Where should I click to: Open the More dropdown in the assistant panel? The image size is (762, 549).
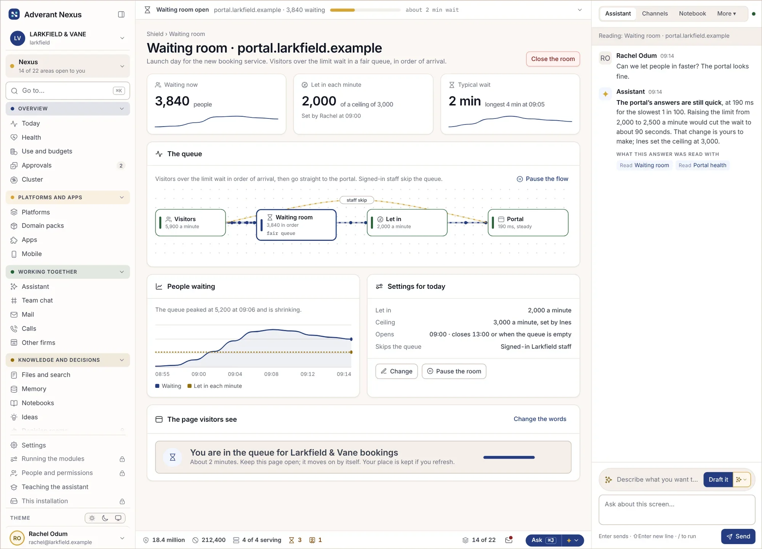point(726,14)
